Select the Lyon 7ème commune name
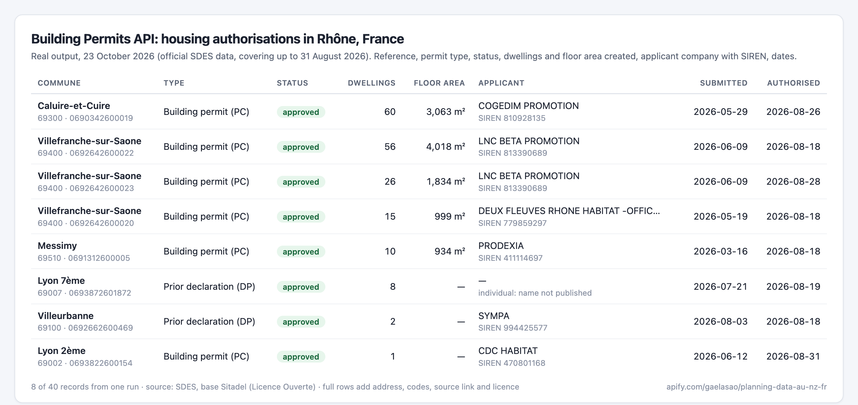This screenshot has height=405, width=858. point(61,281)
